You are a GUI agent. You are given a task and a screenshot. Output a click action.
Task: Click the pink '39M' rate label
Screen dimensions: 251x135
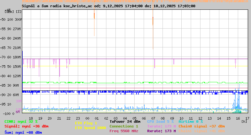click(19, 101)
